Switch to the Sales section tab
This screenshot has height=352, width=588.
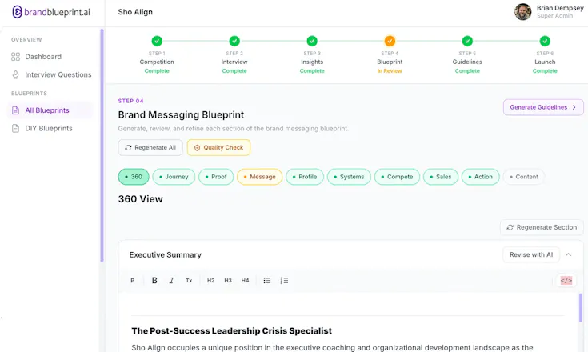coord(441,177)
